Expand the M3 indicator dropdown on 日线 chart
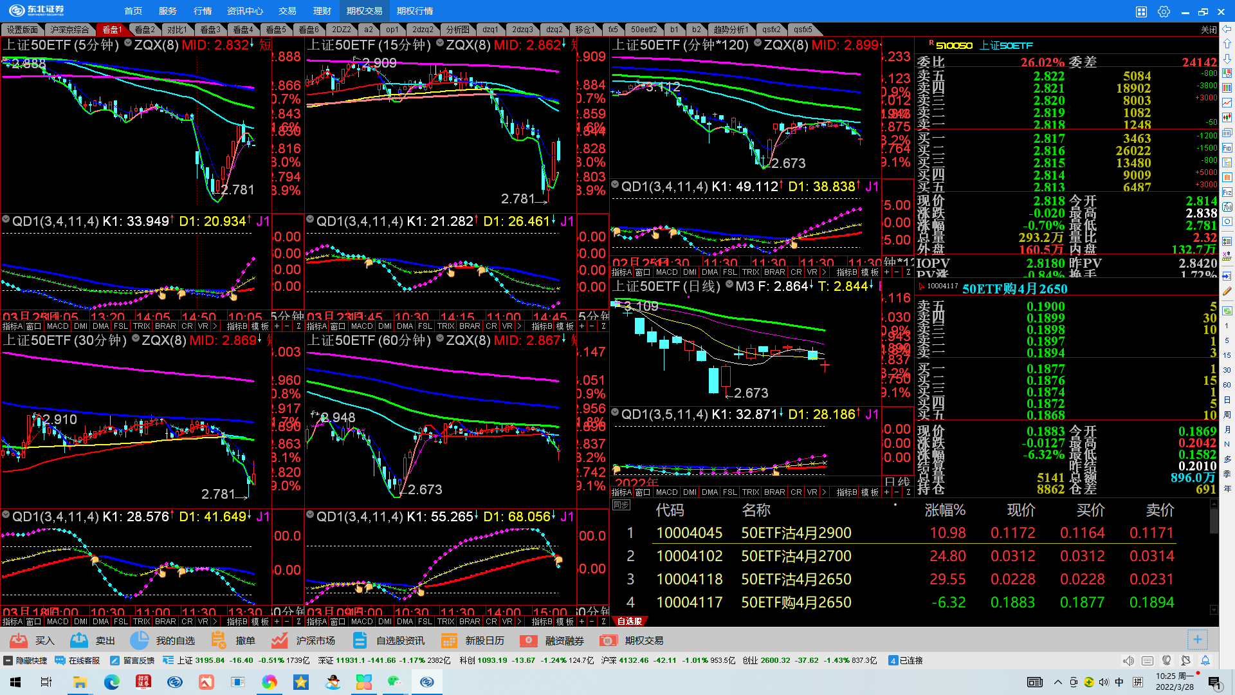 730,285
